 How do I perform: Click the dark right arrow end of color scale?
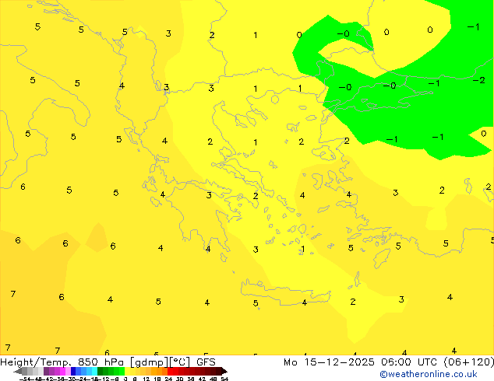point(224,371)
